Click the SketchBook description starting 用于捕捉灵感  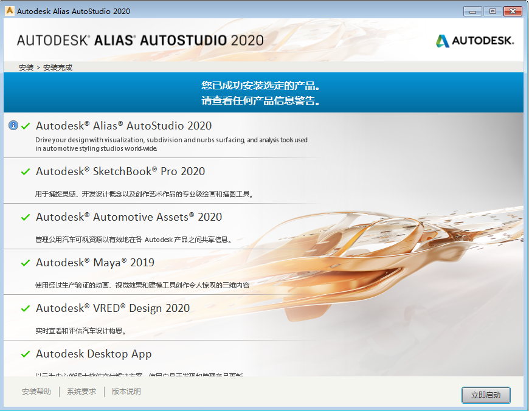144,194
